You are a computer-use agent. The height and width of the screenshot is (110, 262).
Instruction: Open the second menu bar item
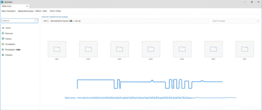click(26, 11)
